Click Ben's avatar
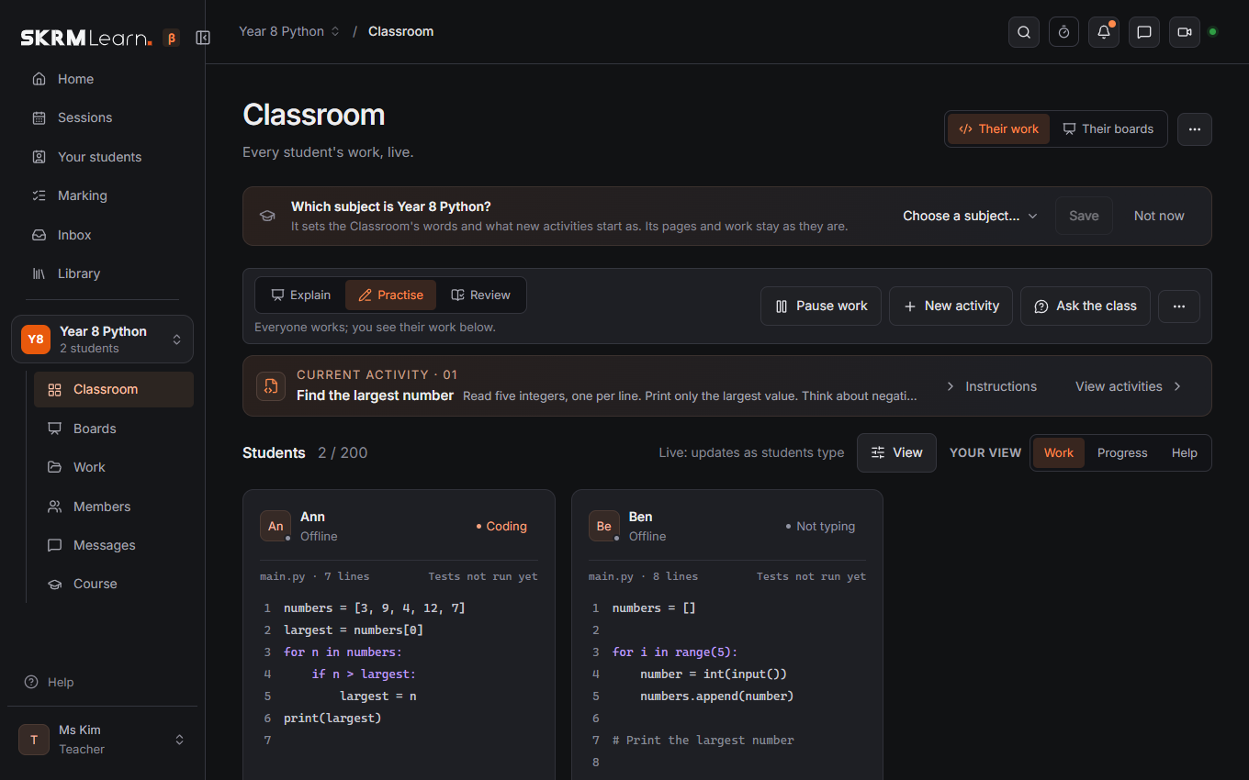The image size is (1249, 780). tap(604, 526)
